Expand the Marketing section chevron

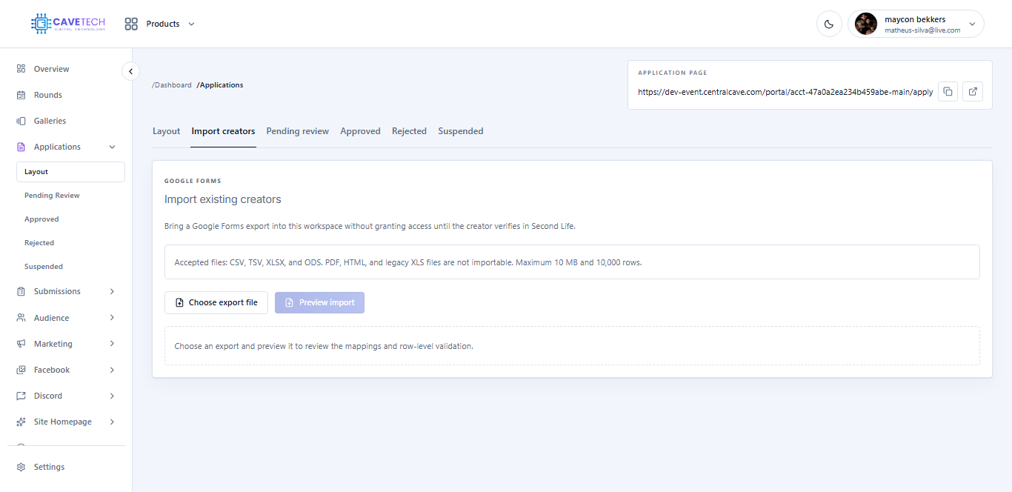pyautogui.click(x=112, y=344)
